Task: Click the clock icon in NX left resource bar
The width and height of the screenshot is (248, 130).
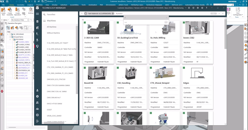Action: point(2,80)
